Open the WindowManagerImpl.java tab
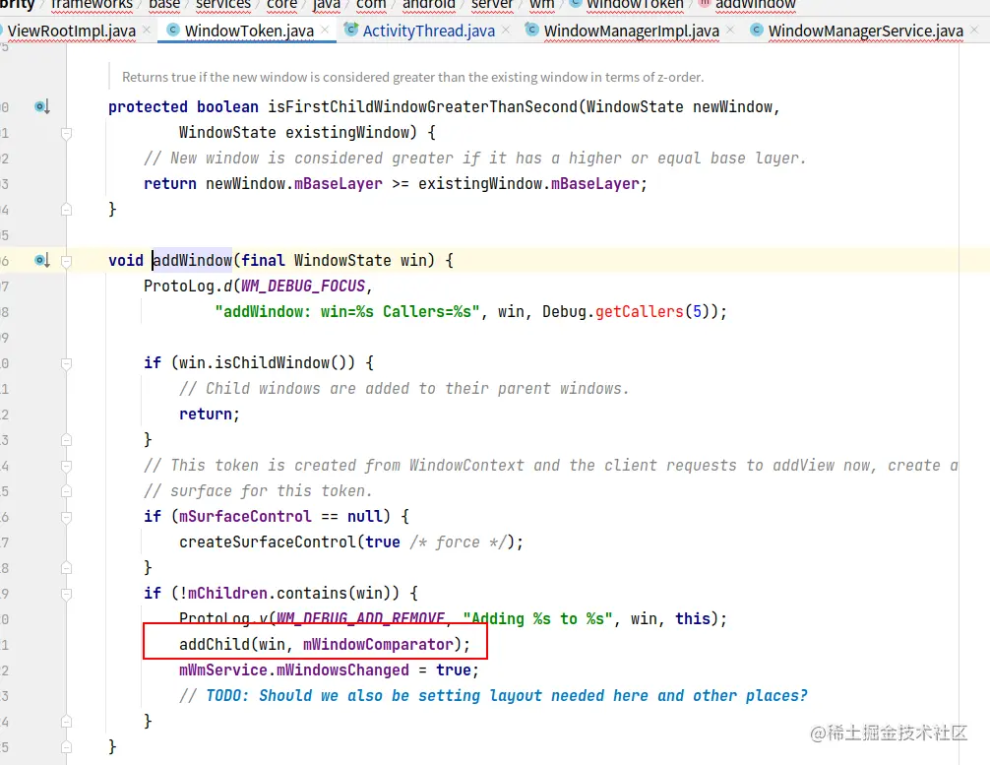The image size is (990, 765). point(632,31)
